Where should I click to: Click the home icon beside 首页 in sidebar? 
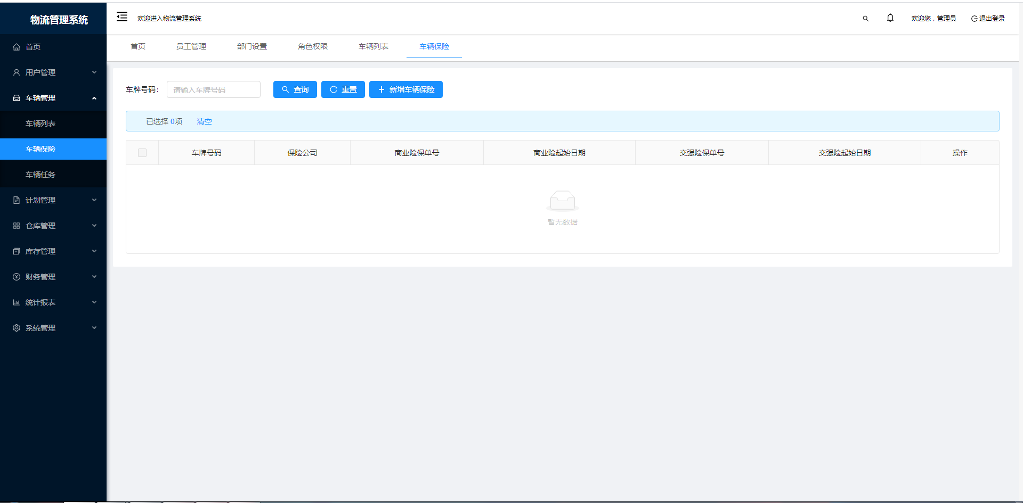17,47
